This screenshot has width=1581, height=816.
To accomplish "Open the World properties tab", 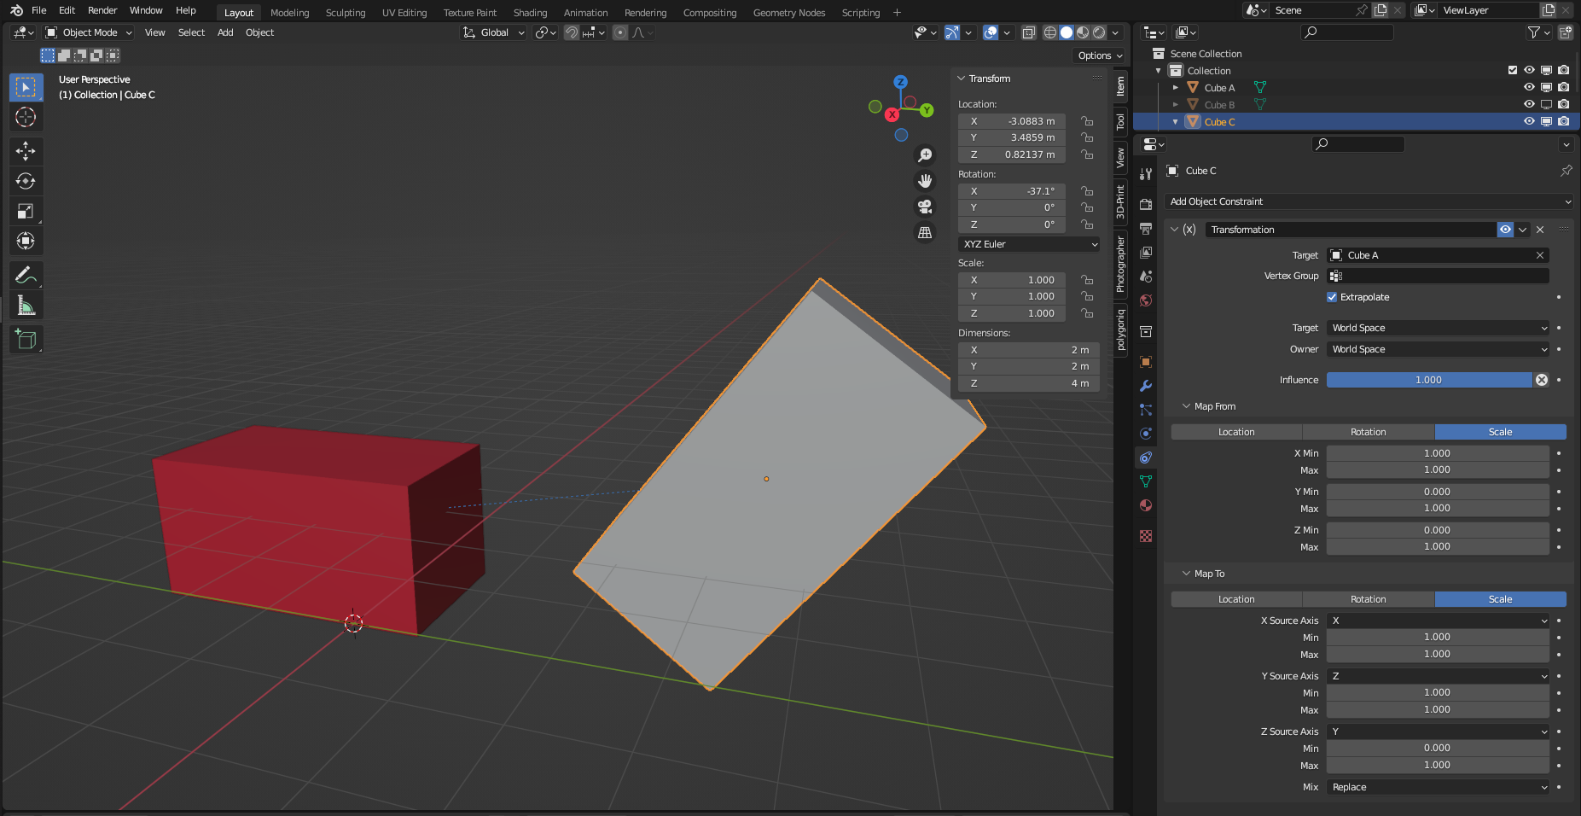I will (x=1146, y=300).
